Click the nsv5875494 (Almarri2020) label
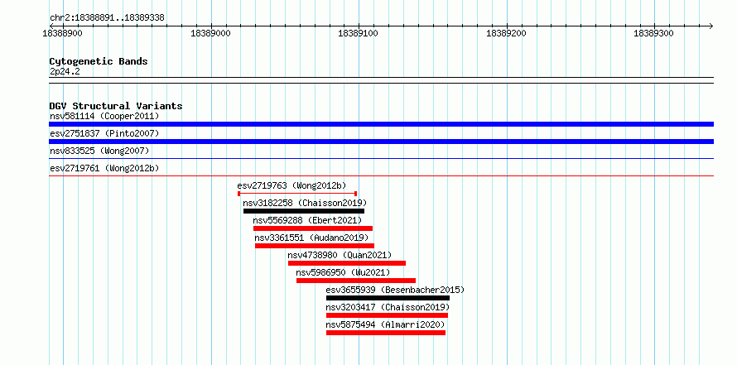Screen dimensions: 737x365 click(385, 324)
